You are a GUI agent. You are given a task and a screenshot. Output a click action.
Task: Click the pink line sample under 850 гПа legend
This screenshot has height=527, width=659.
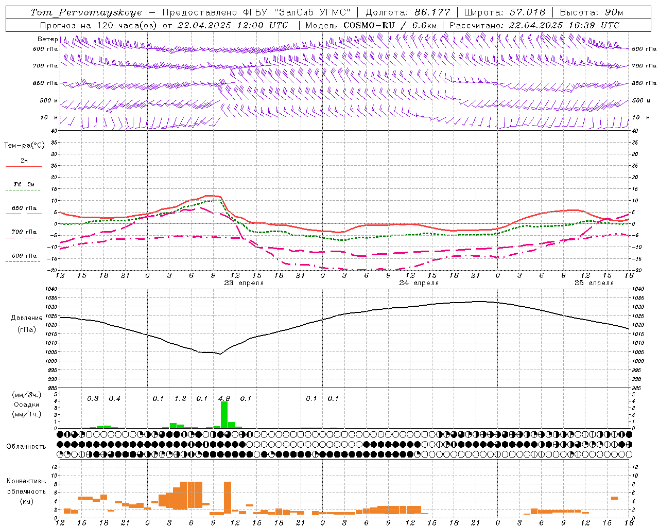(24, 214)
